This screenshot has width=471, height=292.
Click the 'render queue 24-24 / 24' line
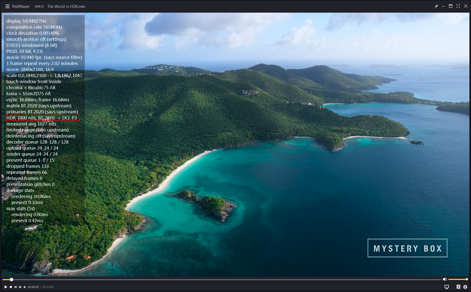pyautogui.click(x=32, y=154)
